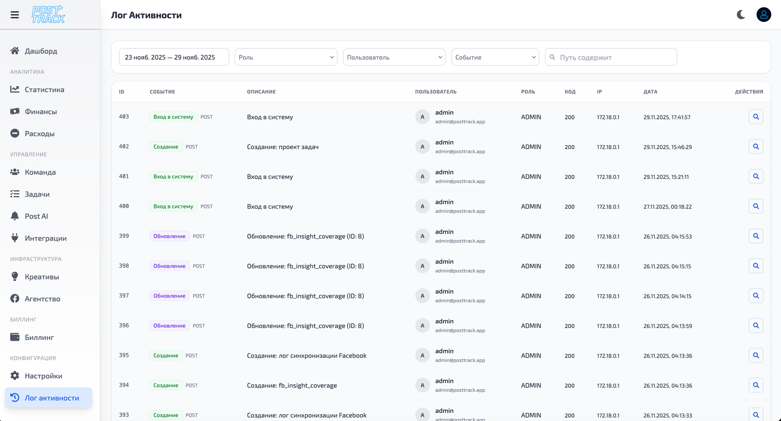This screenshot has height=421, width=781.
Task: Click the Обновление badge in row 398
Action: point(169,266)
